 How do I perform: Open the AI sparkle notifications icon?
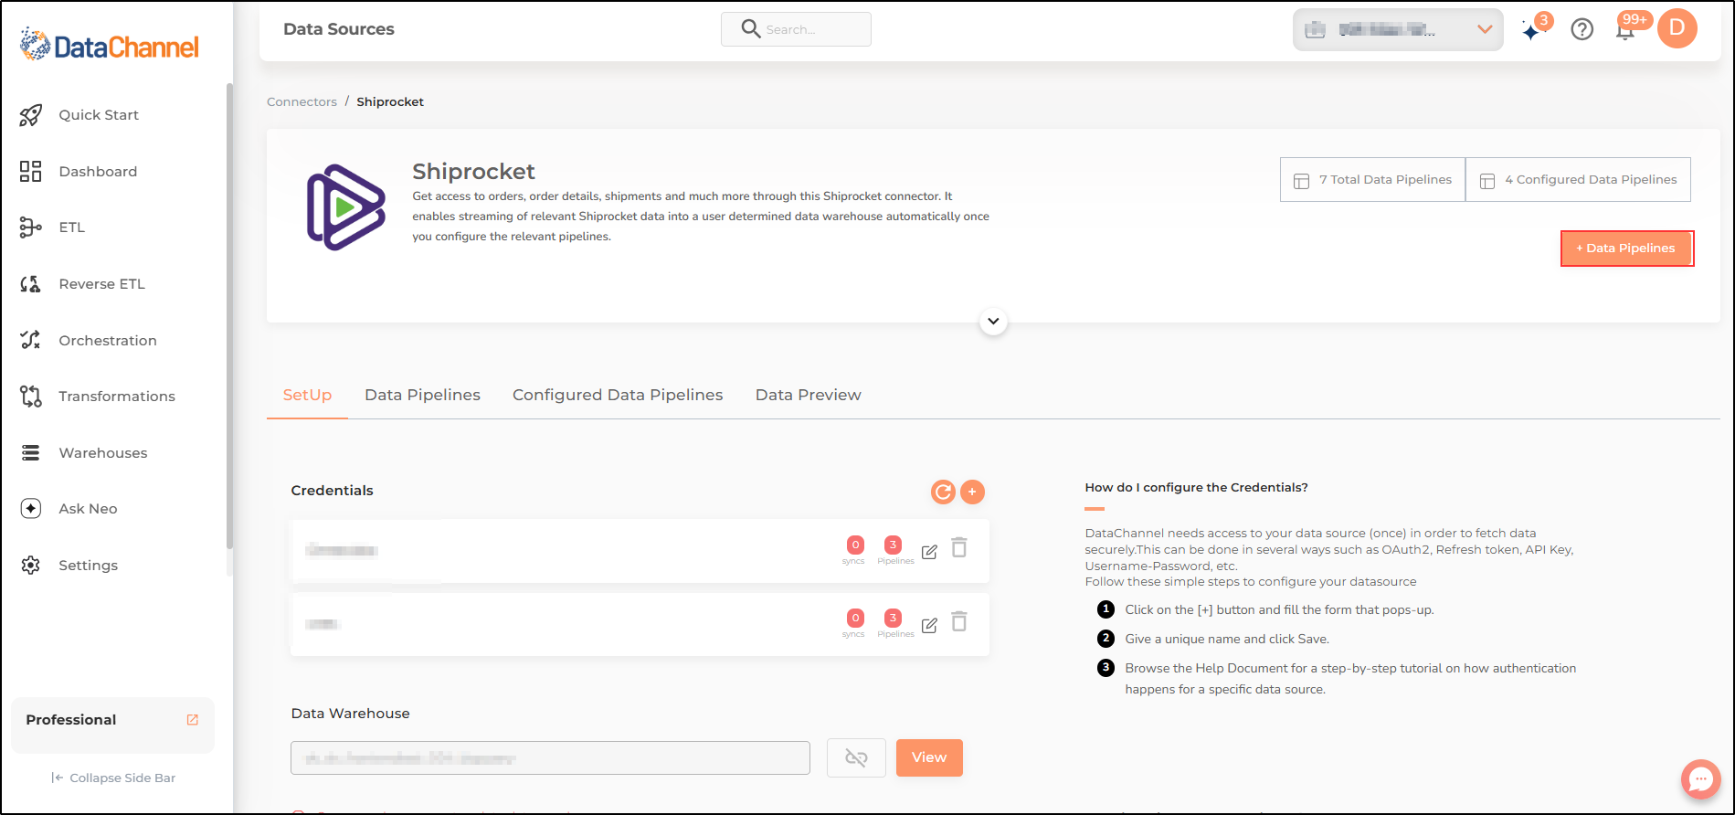[1532, 30]
